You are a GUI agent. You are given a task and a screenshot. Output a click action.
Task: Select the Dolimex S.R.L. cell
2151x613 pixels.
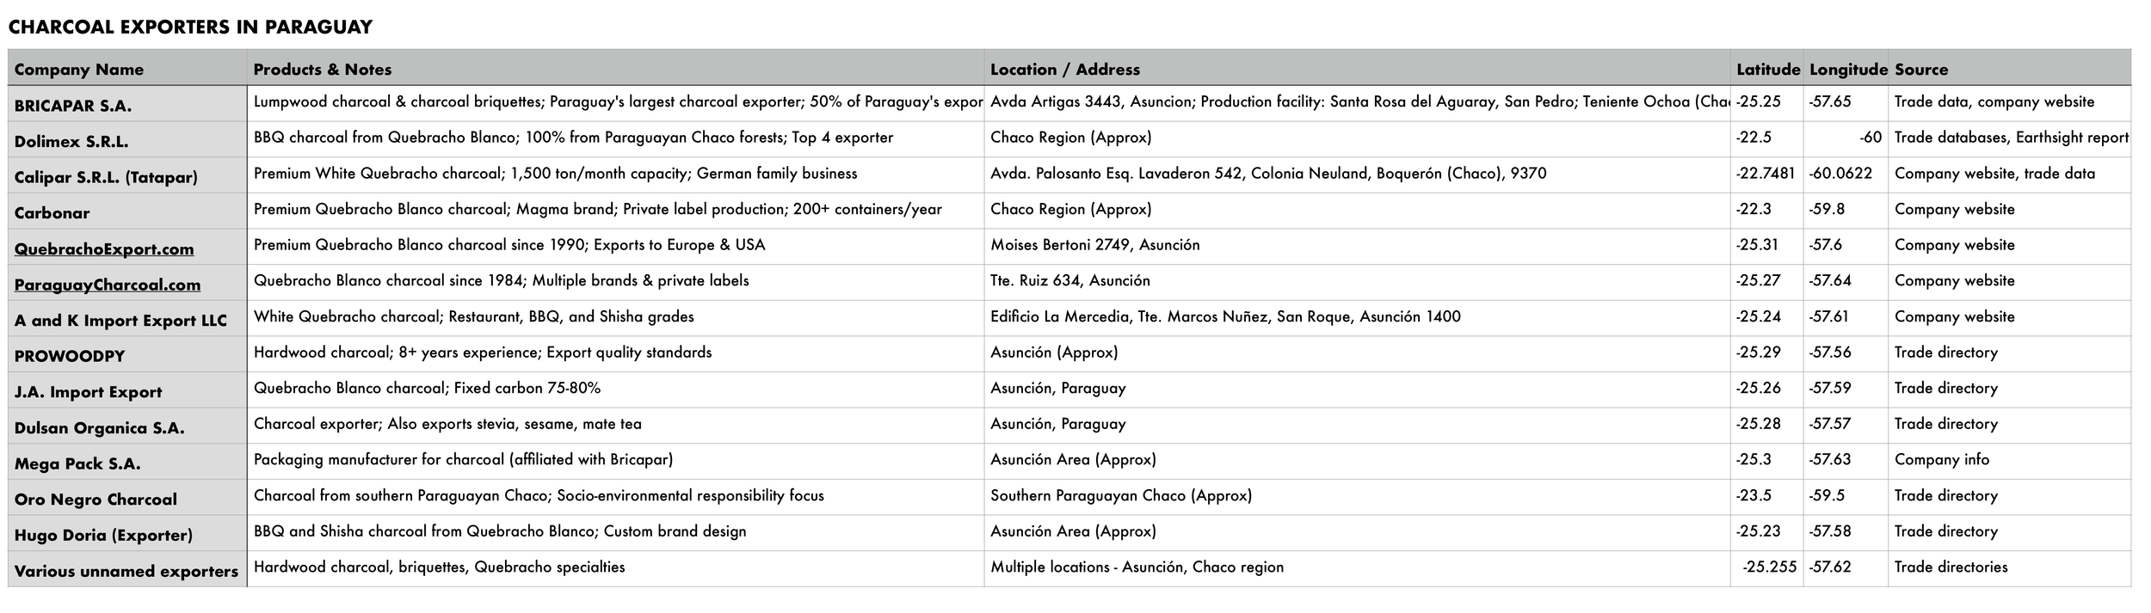[x=127, y=139]
